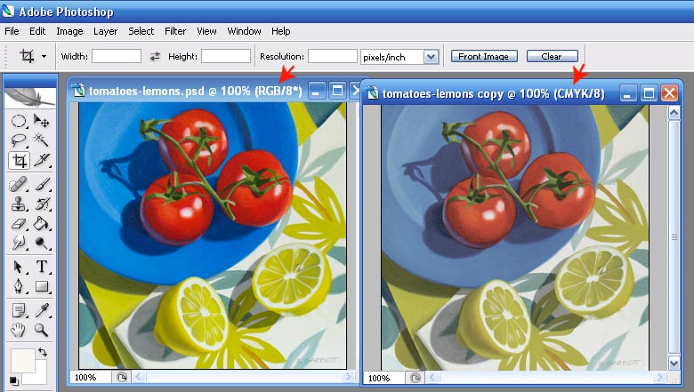Select the Move tool
Screen dimensions: 694x392
point(41,120)
